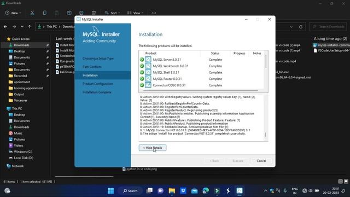Open Microsoft Edge from taskbar
The height and width of the screenshot is (197, 350).
(206, 191)
